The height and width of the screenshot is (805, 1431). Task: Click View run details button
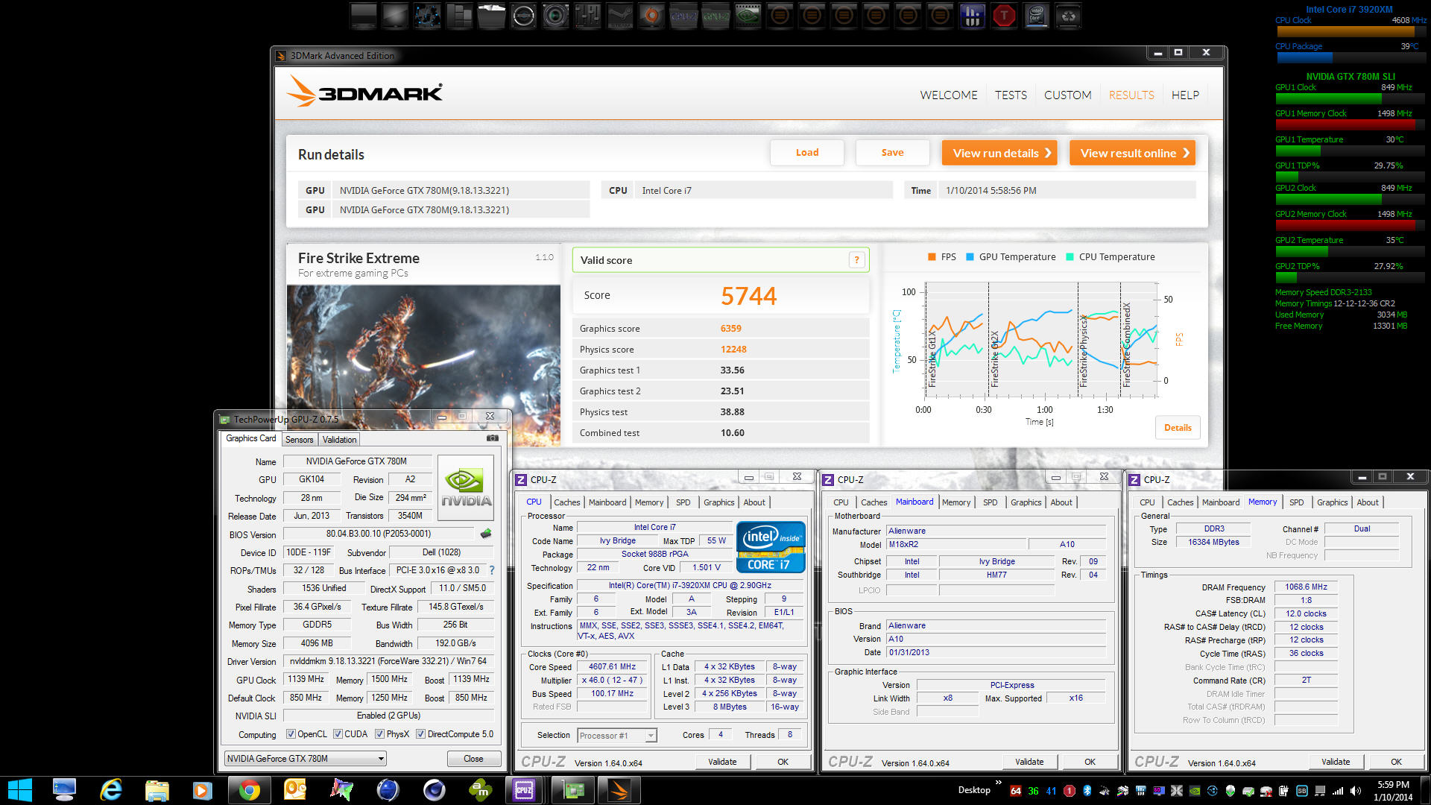point(999,153)
